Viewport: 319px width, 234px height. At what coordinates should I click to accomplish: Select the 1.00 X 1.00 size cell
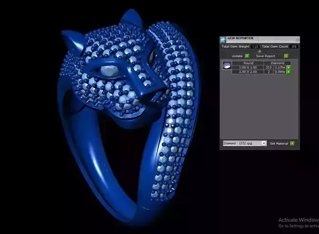click(x=248, y=67)
